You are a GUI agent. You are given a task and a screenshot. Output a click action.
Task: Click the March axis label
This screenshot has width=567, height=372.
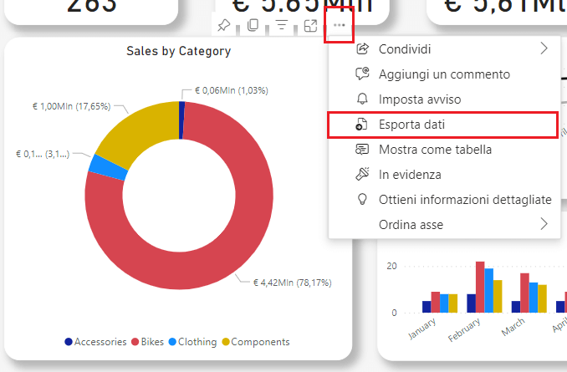[x=513, y=327]
